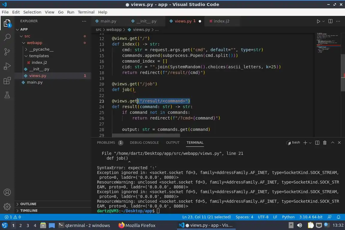Open editor More Actions ellipsis
345x230 pixels.
point(338,21)
